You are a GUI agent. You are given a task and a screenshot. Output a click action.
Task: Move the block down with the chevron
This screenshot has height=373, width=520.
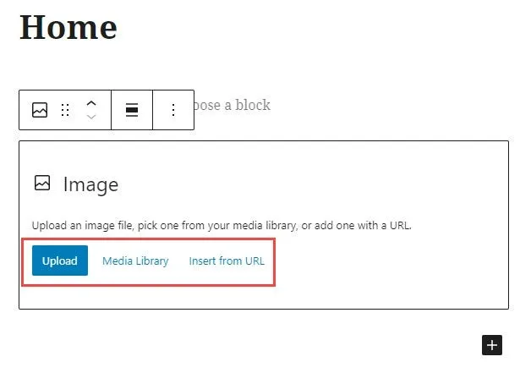(x=91, y=117)
